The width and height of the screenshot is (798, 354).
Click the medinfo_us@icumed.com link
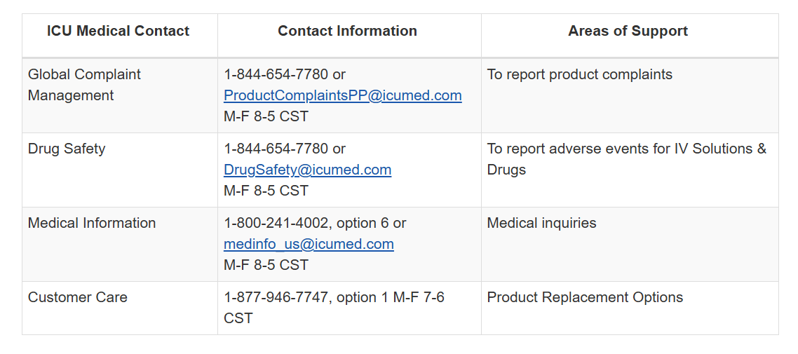pos(309,244)
